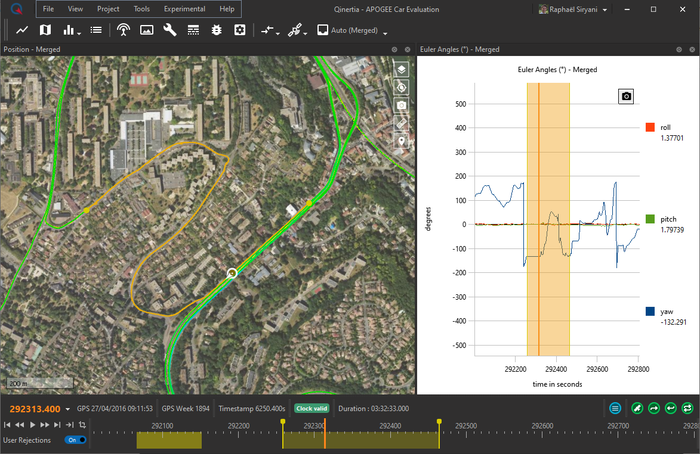Expand the Auto (Merged) solution dropdown
Viewport: 700px width, 454px height.
386,33
